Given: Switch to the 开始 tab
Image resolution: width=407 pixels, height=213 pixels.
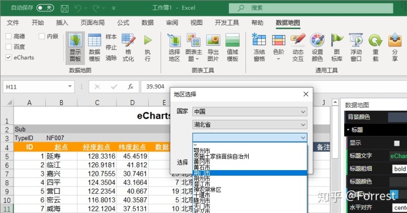Looking at the screenshot, I should (x=38, y=23).
